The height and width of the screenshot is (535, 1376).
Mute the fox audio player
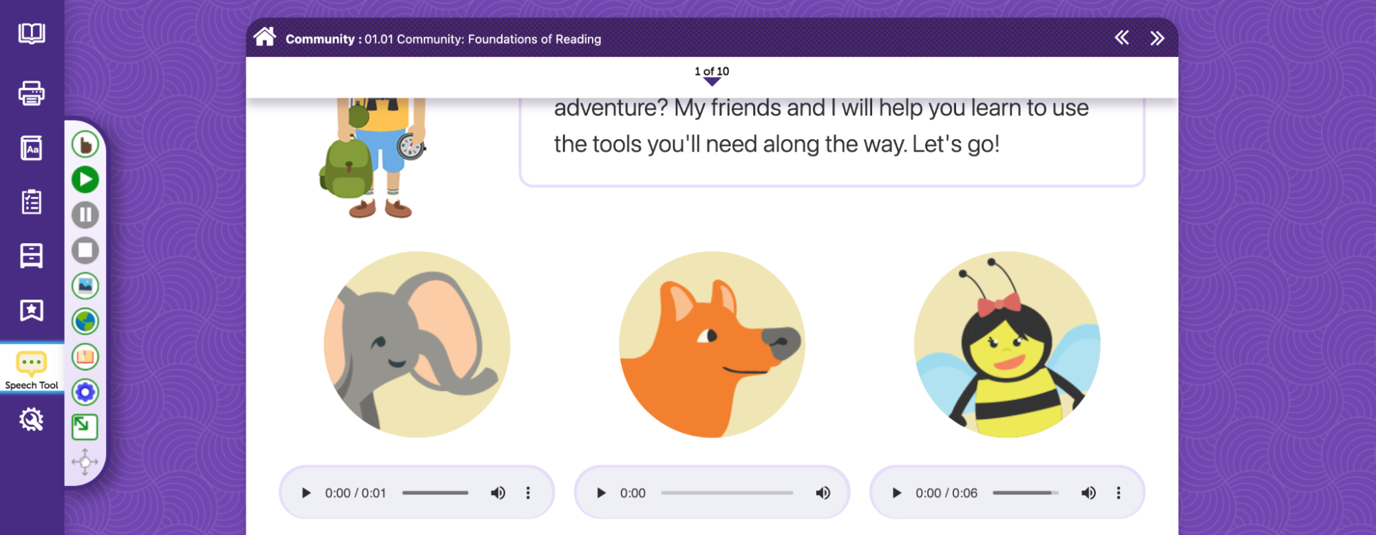(x=823, y=493)
